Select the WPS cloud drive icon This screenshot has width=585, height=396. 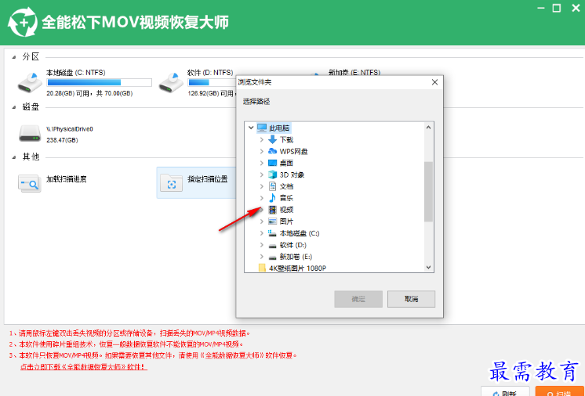(272, 151)
